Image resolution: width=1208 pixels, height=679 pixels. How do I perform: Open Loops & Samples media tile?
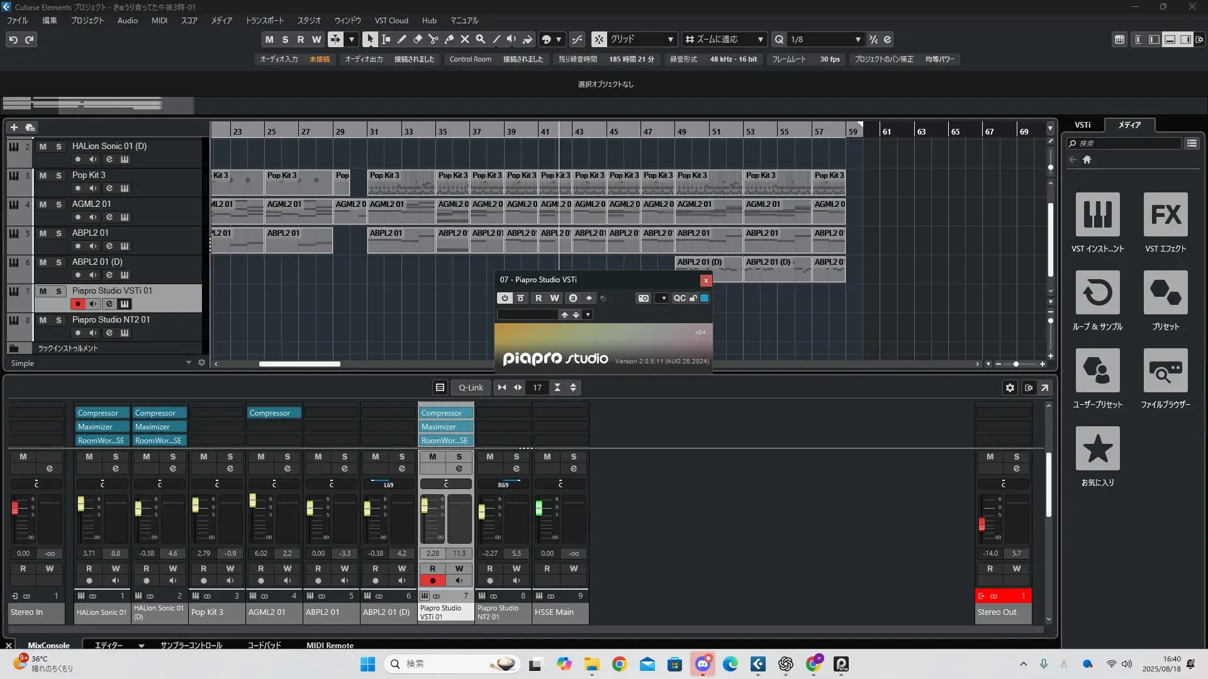[x=1097, y=293]
